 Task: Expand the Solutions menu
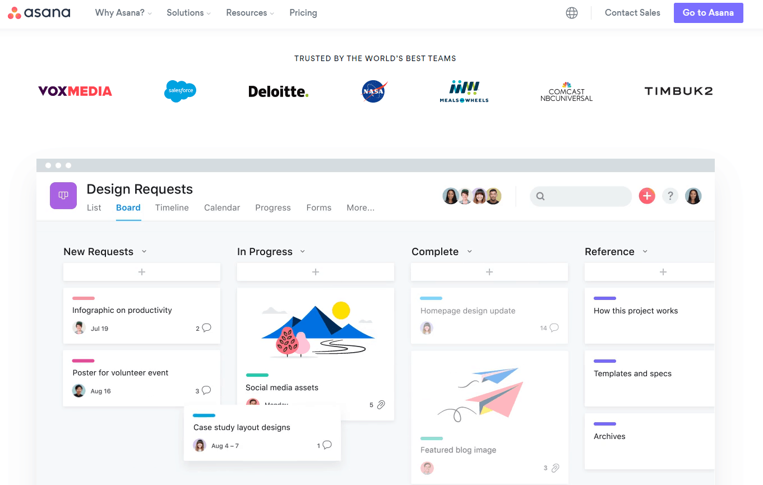tap(188, 12)
